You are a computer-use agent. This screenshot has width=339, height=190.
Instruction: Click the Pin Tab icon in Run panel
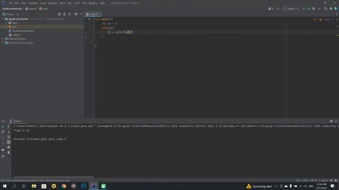click(x=3, y=156)
